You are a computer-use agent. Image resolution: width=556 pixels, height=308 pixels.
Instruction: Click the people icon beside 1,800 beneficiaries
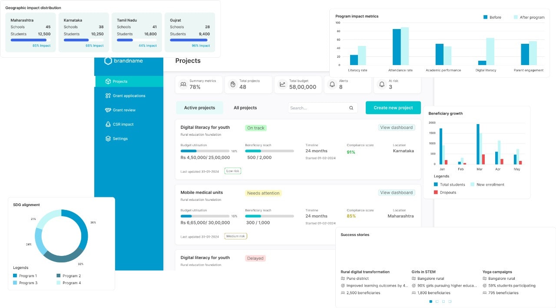(414, 293)
